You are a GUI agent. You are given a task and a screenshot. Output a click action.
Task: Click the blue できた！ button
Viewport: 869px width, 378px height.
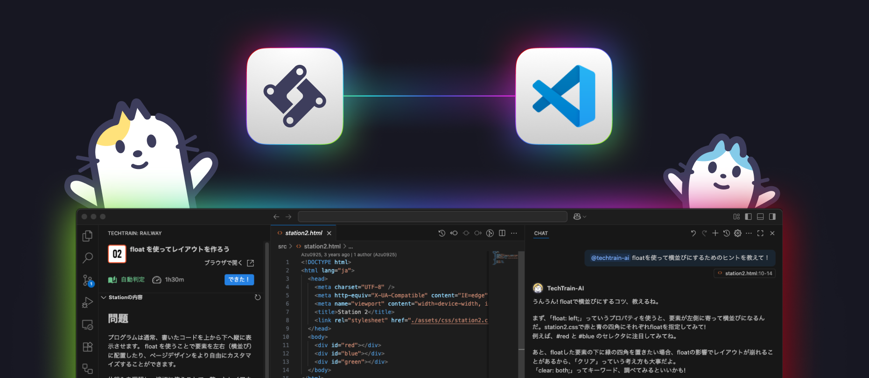[239, 280]
